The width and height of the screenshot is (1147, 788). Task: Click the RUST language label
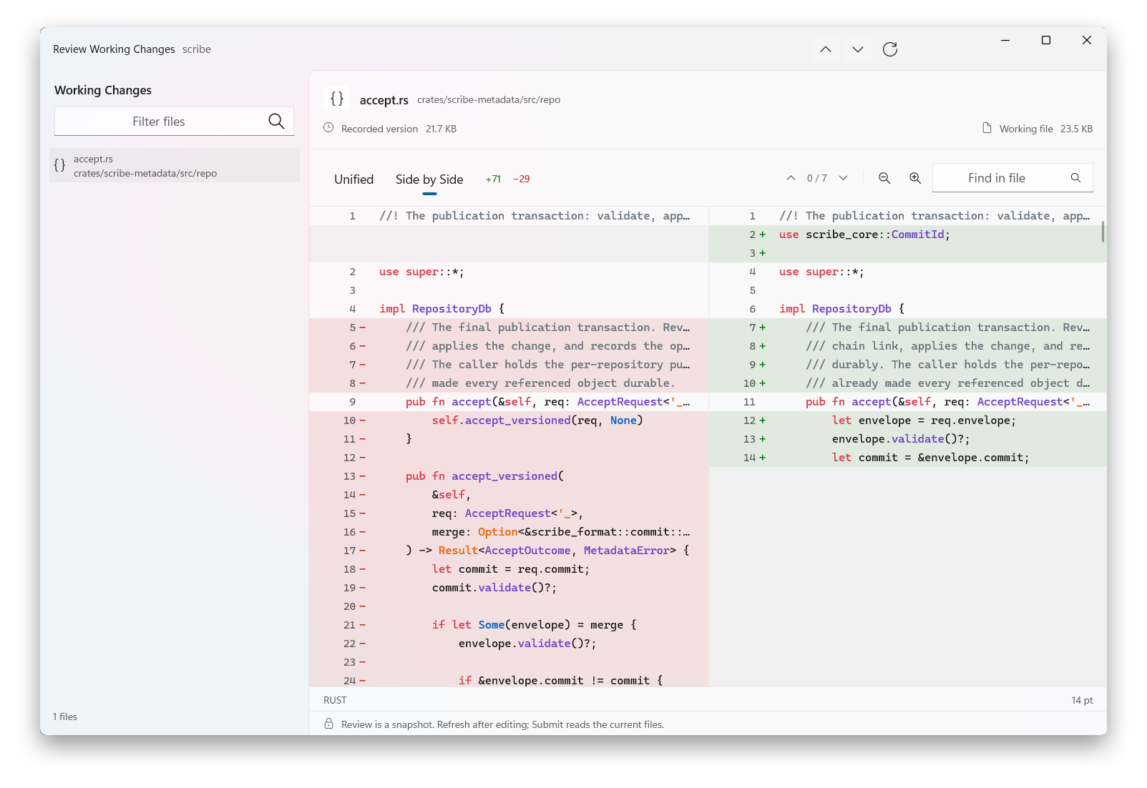coord(335,700)
